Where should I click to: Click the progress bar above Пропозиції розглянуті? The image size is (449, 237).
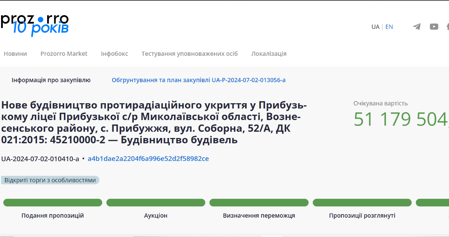[362, 203]
